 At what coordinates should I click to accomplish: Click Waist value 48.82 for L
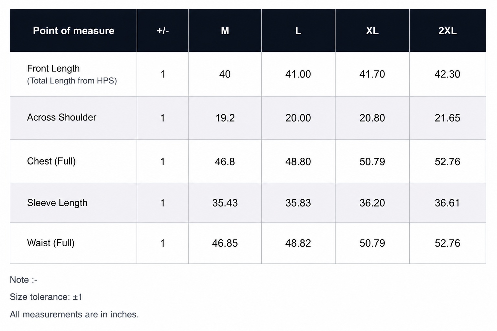point(298,243)
